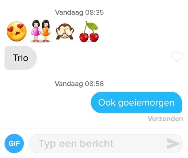Send the message with the arrow icon
This screenshot has height=158, width=188.
(x=173, y=144)
